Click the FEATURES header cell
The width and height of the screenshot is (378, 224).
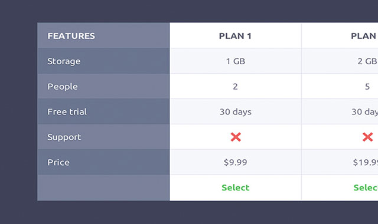(x=103, y=35)
